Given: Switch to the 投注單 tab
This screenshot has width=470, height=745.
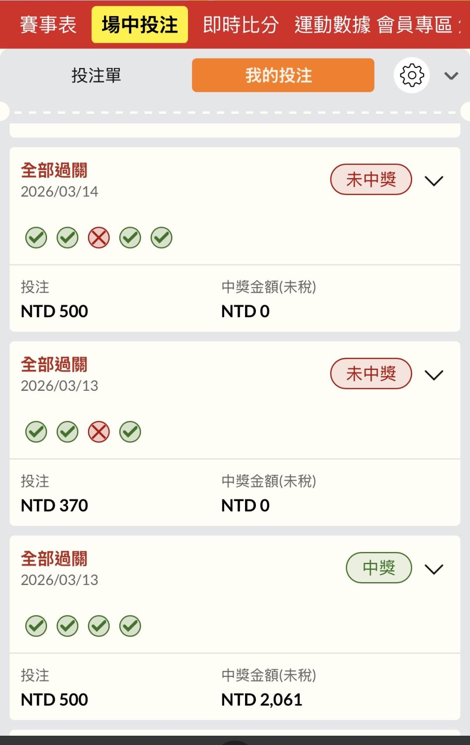Looking at the screenshot, I should click(x=96, y=75).
